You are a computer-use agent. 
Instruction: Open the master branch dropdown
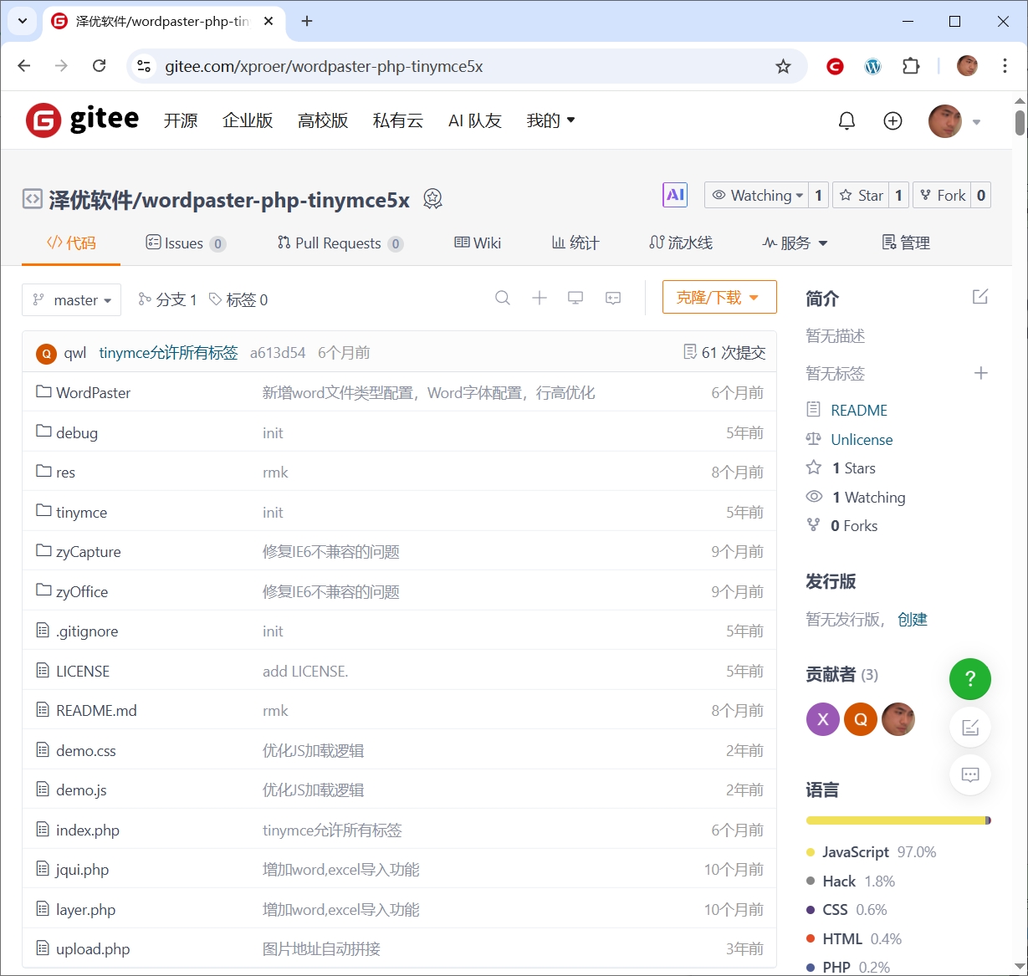point(72,300)
